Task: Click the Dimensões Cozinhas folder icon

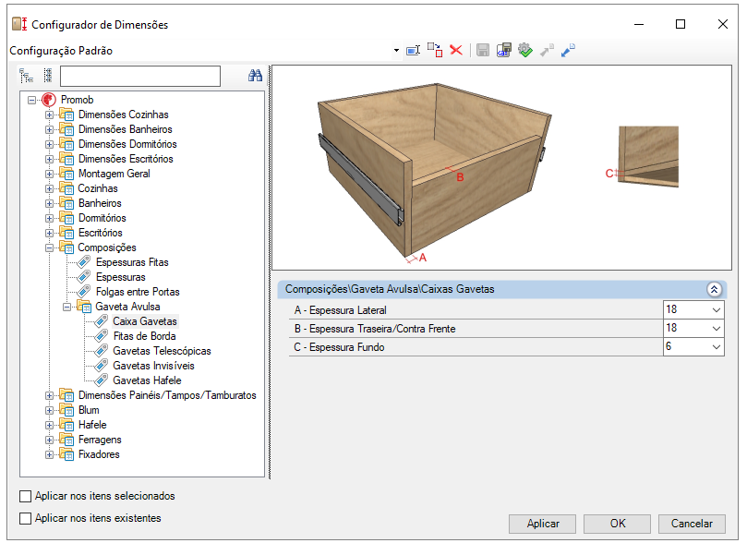Action: [x=66, y=115]
